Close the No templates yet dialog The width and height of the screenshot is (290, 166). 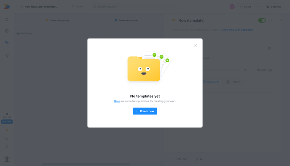point(195,45)
